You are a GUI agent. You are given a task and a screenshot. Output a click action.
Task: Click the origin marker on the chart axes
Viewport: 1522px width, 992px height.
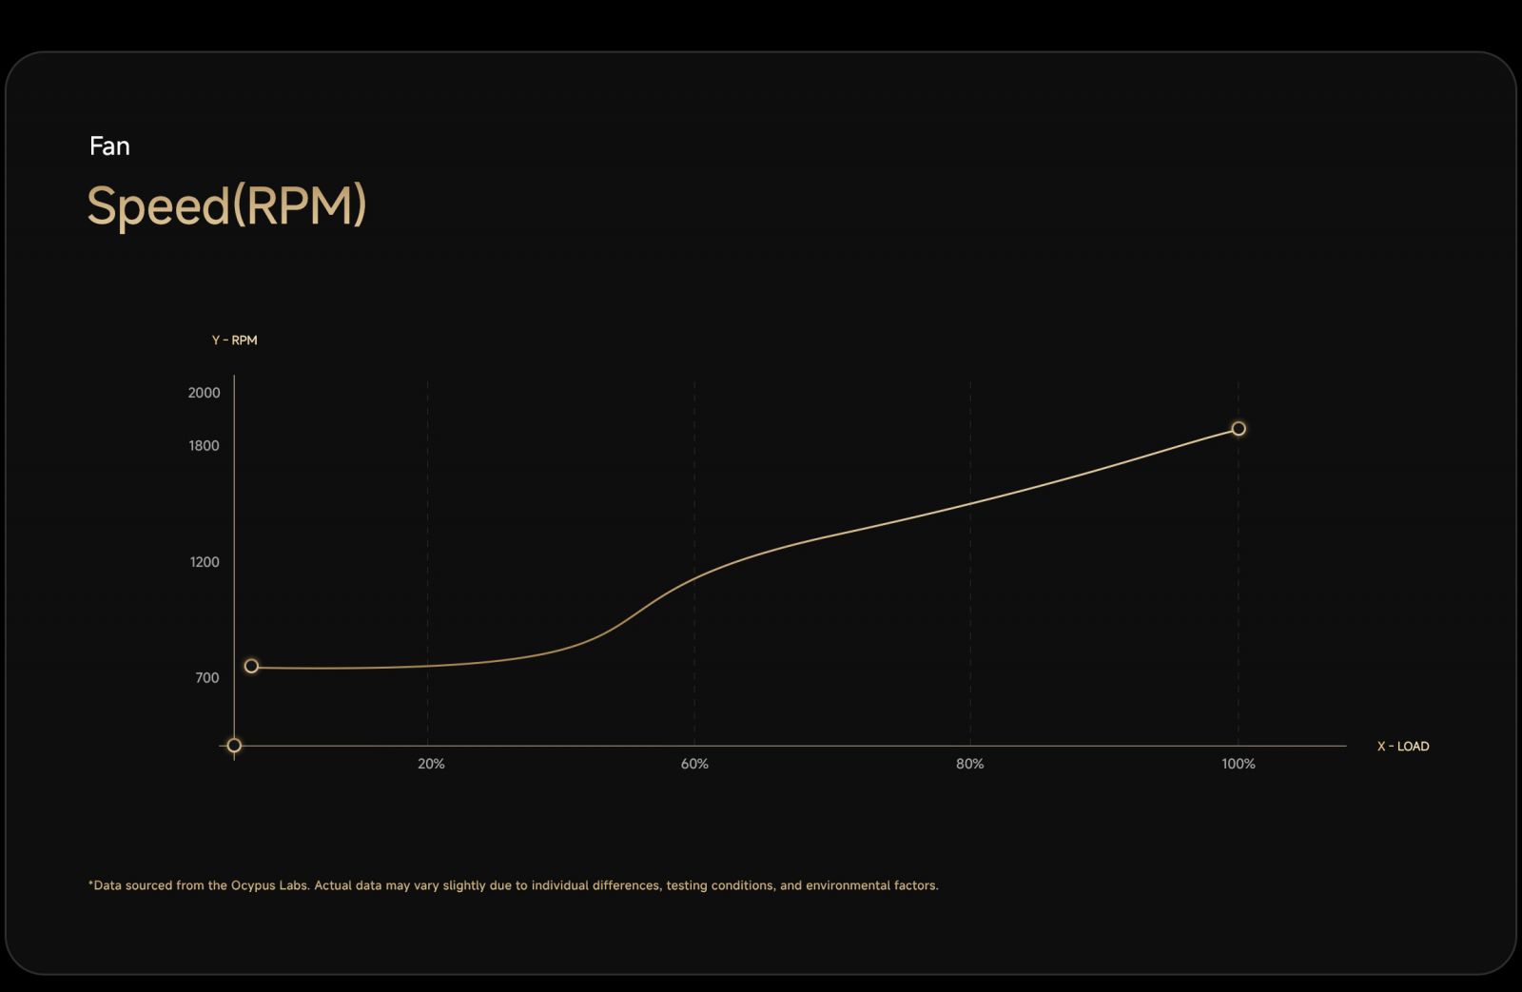pyautogui.click(x=234, y=746)
